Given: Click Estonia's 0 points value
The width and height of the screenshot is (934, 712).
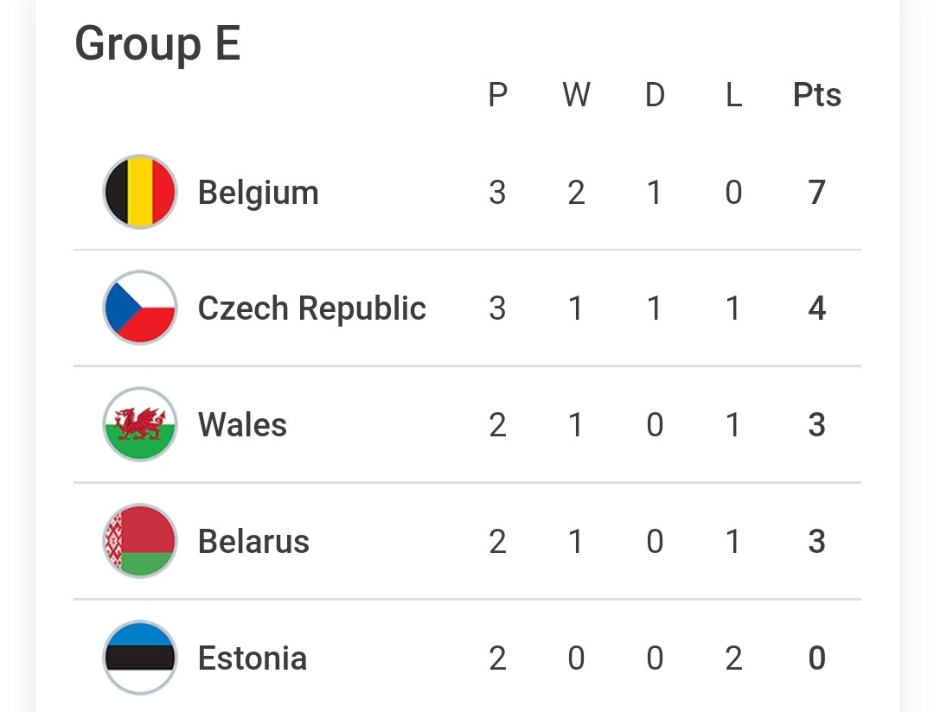Looking at the screenshot, I should [x=816, y=658].
